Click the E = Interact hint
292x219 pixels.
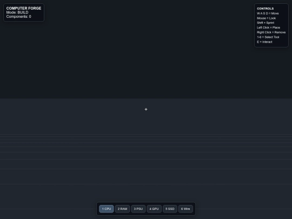(x=264, y=42)
